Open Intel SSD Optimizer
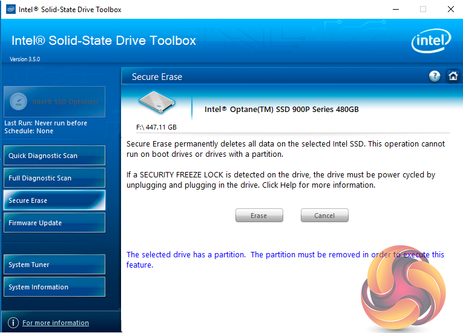This screenshot has height=333, width=463. click(54, 102)
